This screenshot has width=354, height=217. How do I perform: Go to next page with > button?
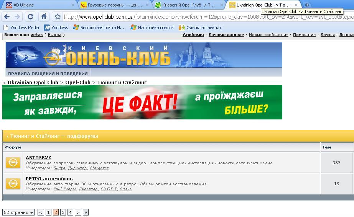pos(78,212)
